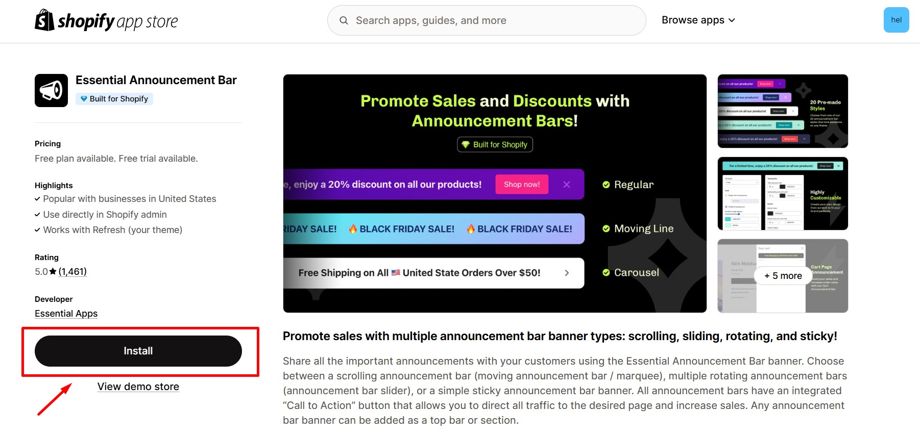This screenshot has width=920, height=437.
Task: Click the pink Shop now! button
Action: pyautogui.click(x=521, y=185)
